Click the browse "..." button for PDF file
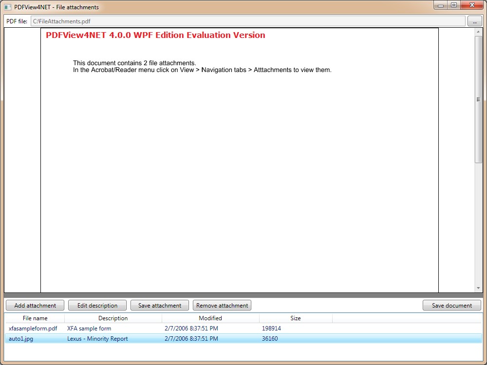Screen dimensions: 487x365 [474, 21]
